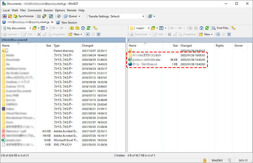Viewport: 253px width, 163px height.
Task: Toggle the remote directory tree icon
Action: [233, 28]
